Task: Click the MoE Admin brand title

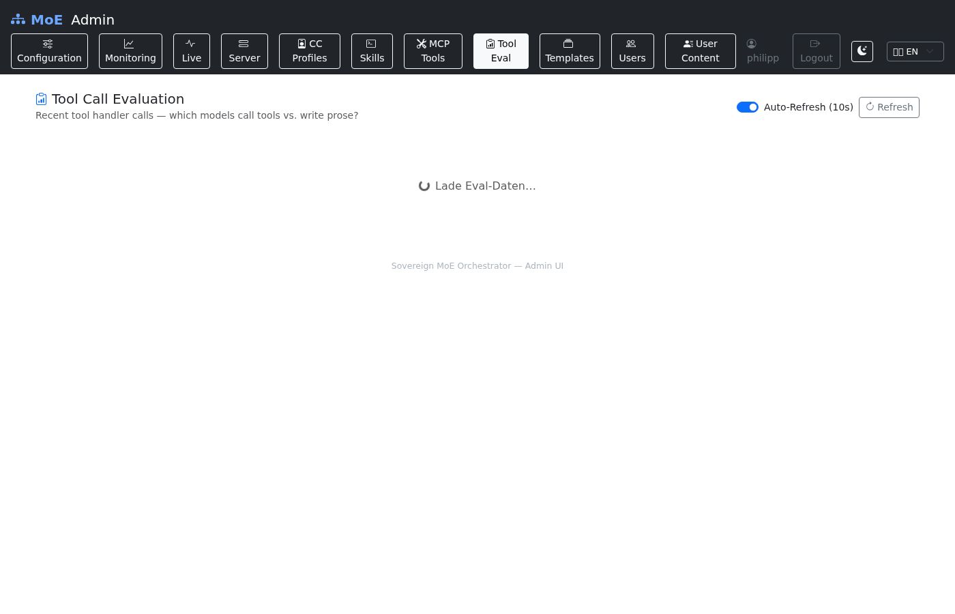Action: (72, 20)
